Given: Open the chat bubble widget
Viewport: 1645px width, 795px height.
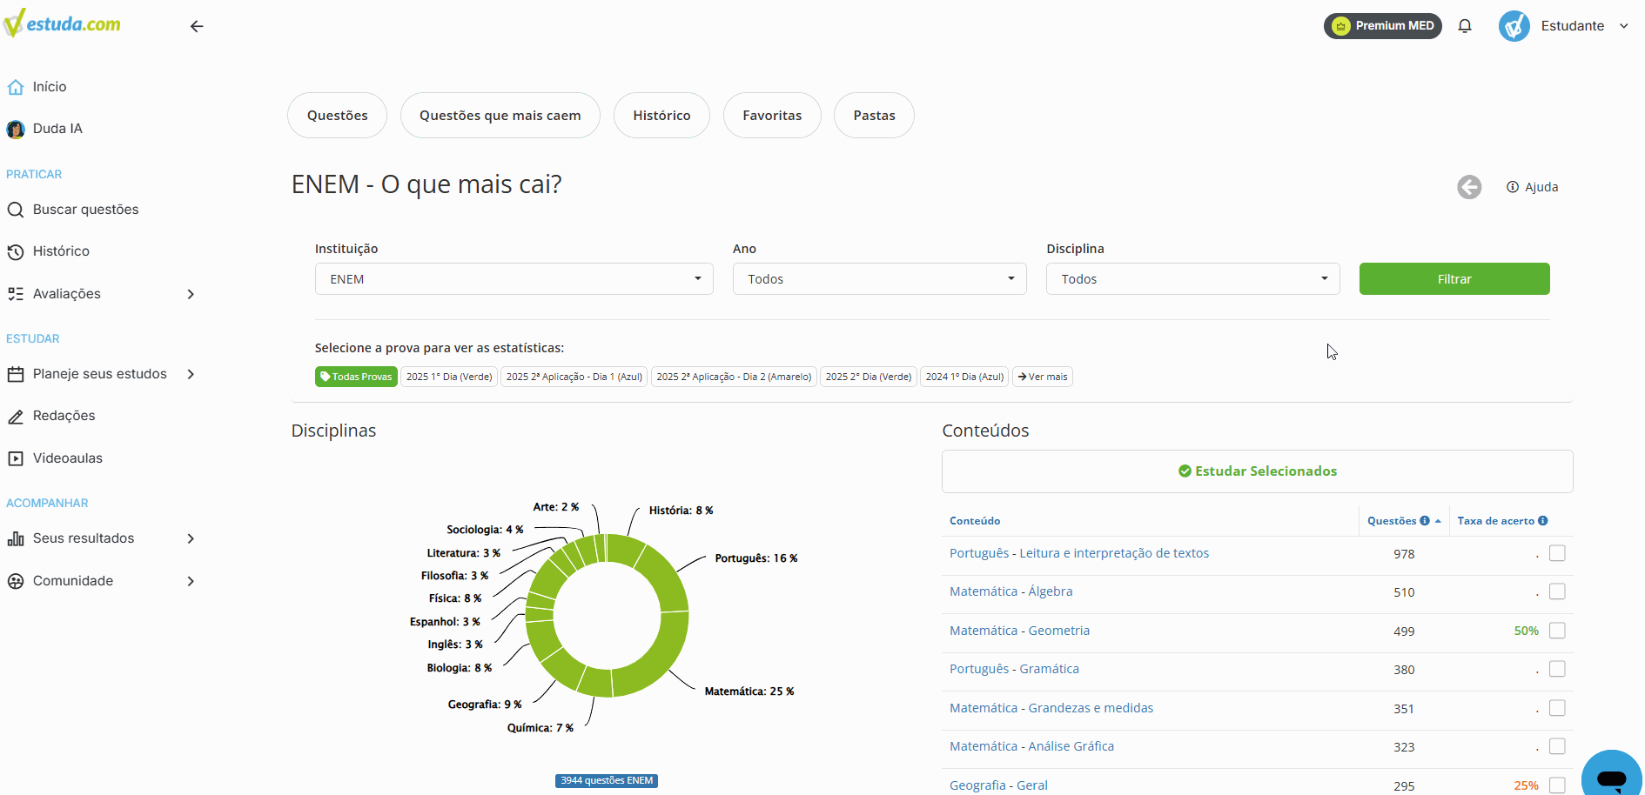Looking at the screenshot, I should pos(1612,778).
